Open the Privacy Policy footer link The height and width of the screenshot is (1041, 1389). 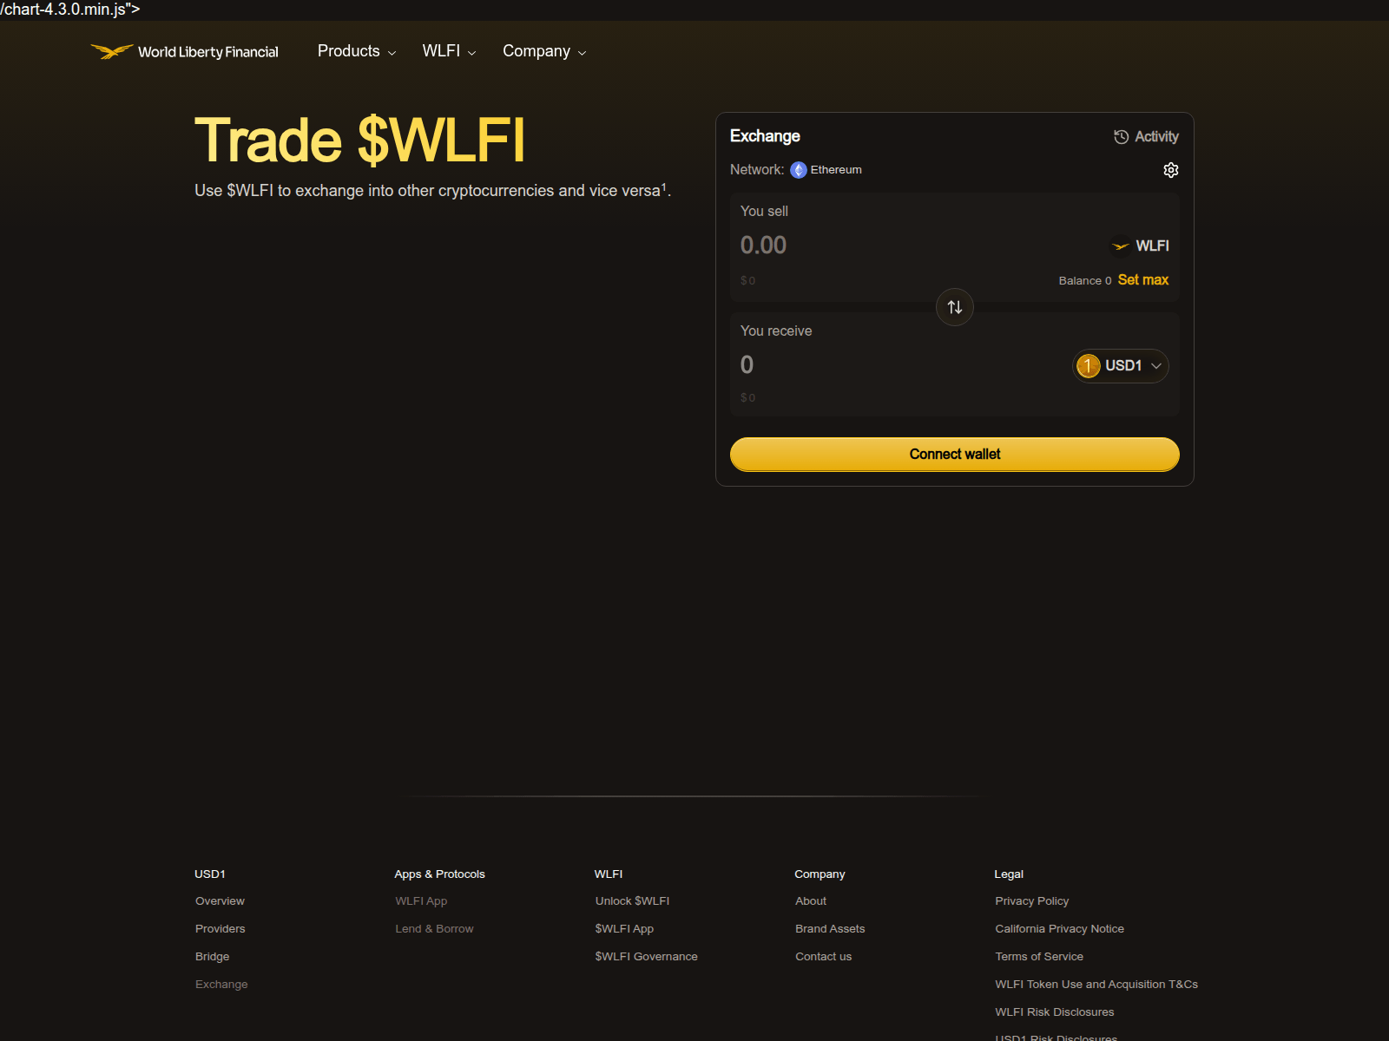coord(1031,901)
